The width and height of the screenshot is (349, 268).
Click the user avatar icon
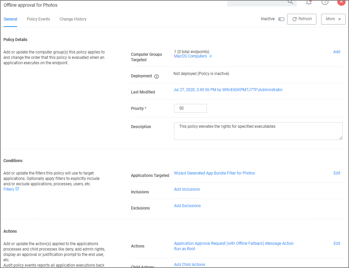click(x=341, y=2)
